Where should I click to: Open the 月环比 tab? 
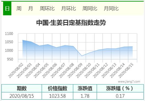pyautogui.click(x=69, y=9)
